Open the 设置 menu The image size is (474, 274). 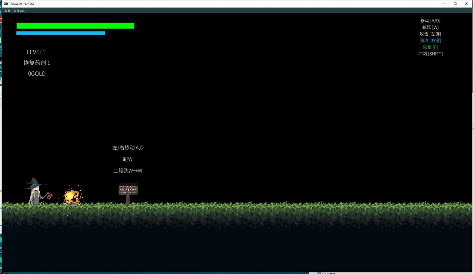pos(7,11)
